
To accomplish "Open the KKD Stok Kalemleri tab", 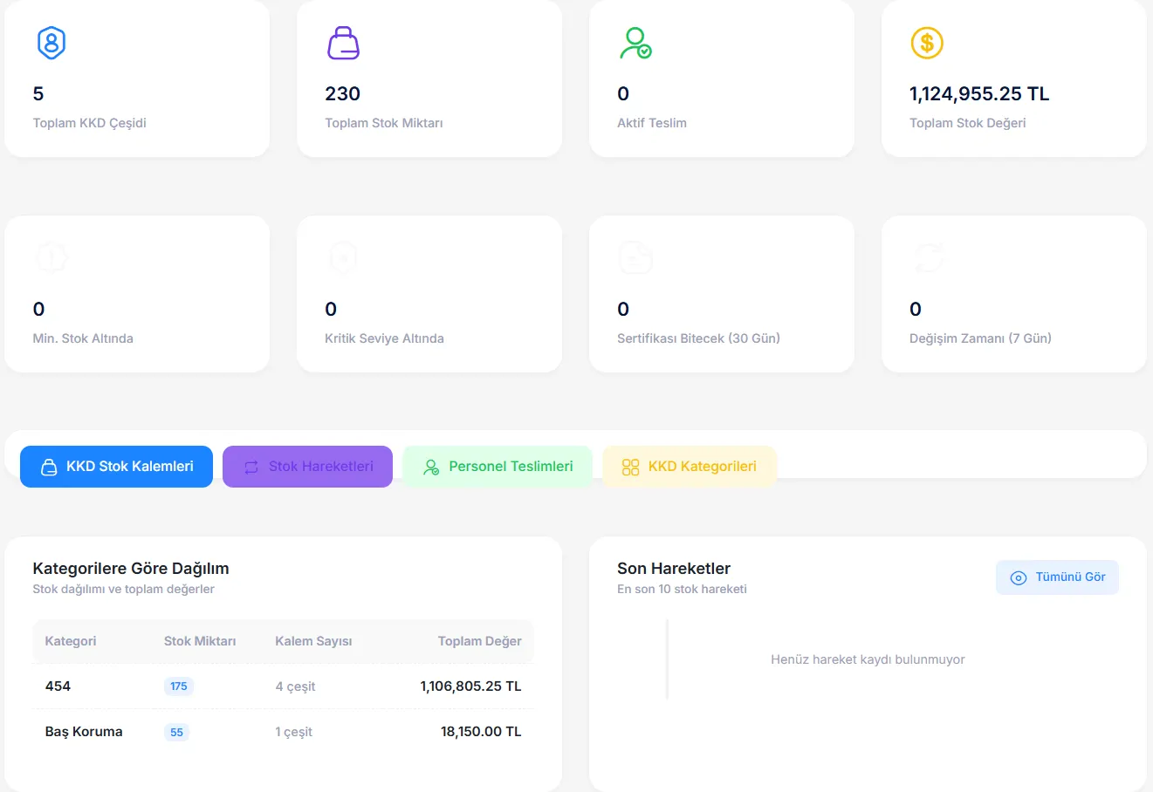I will click(116, 467).
